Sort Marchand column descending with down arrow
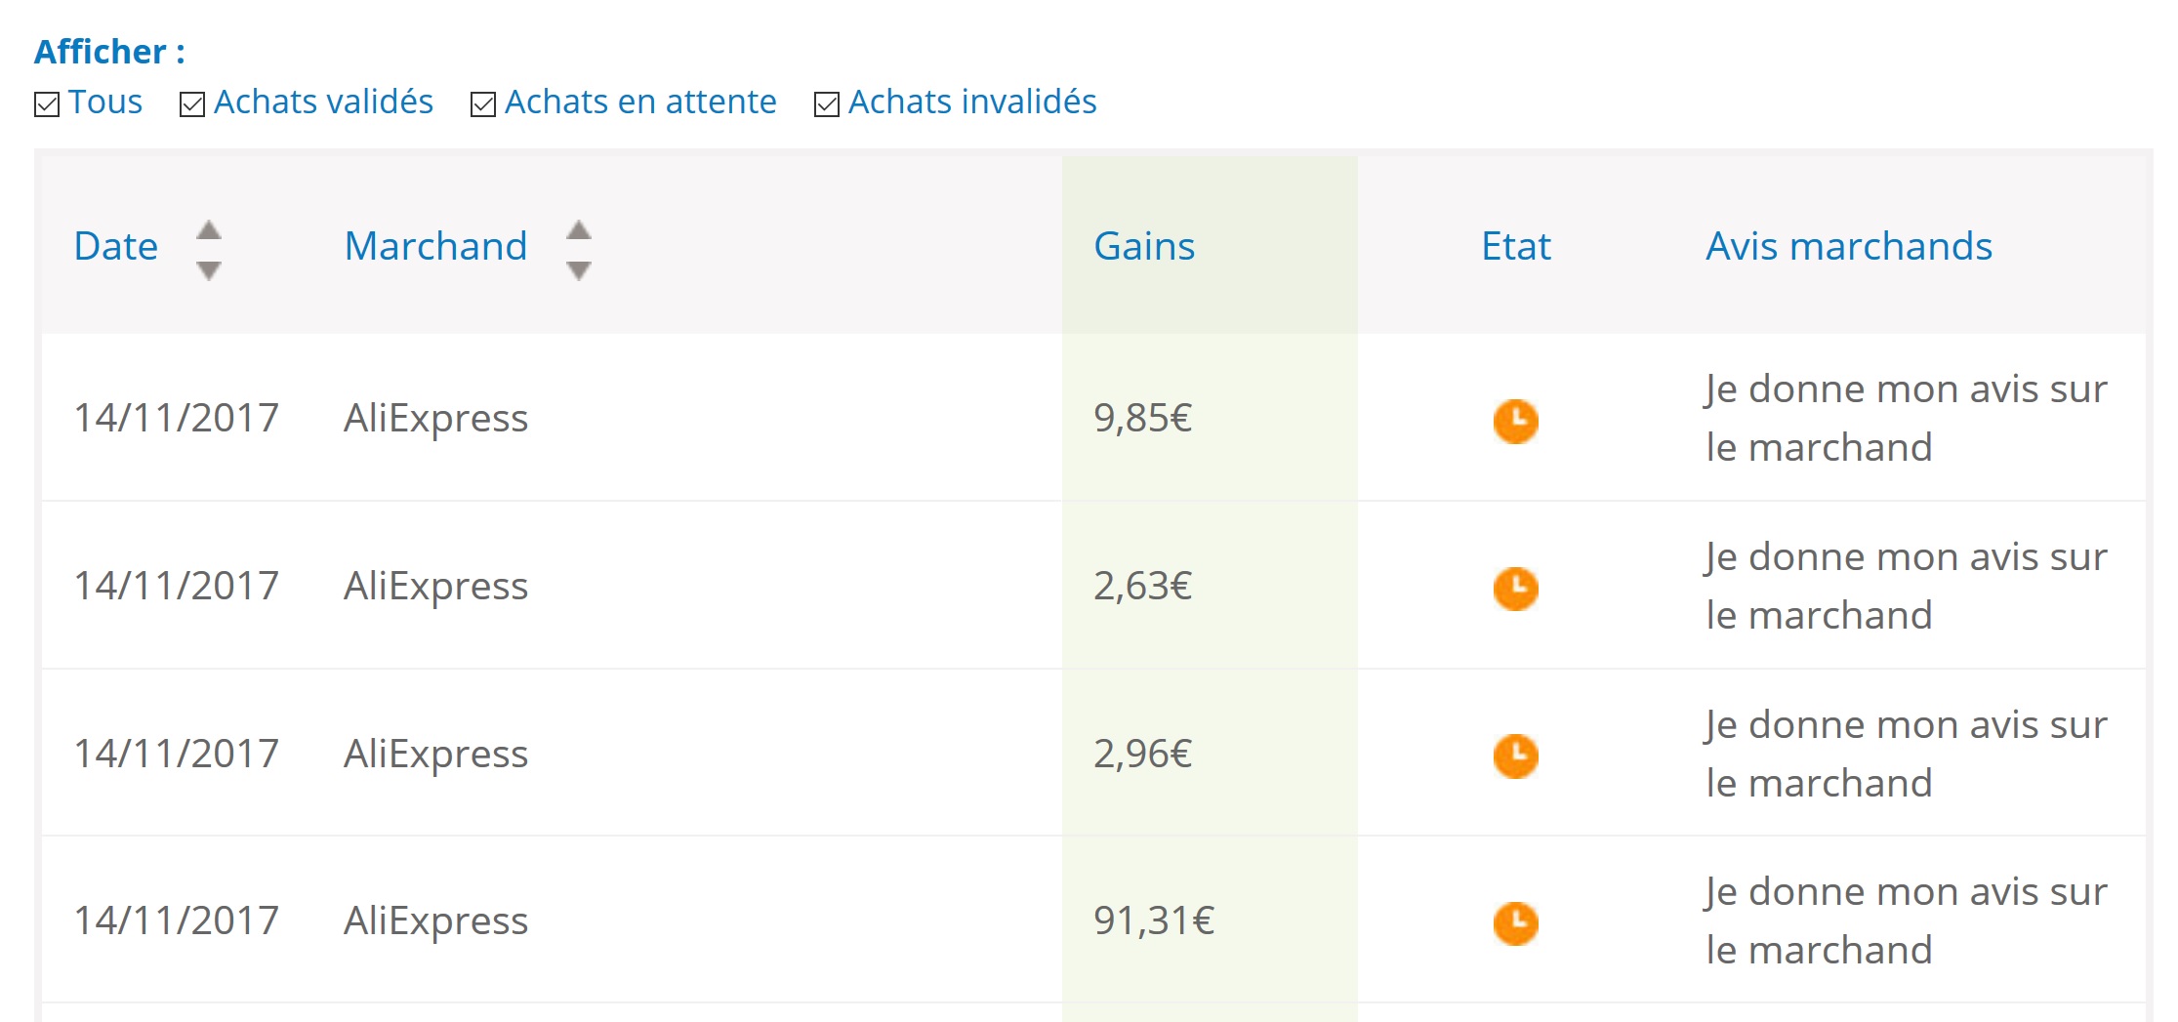Image resolution: width=2178 pixels, height=1022 pixels. point(579,270)
